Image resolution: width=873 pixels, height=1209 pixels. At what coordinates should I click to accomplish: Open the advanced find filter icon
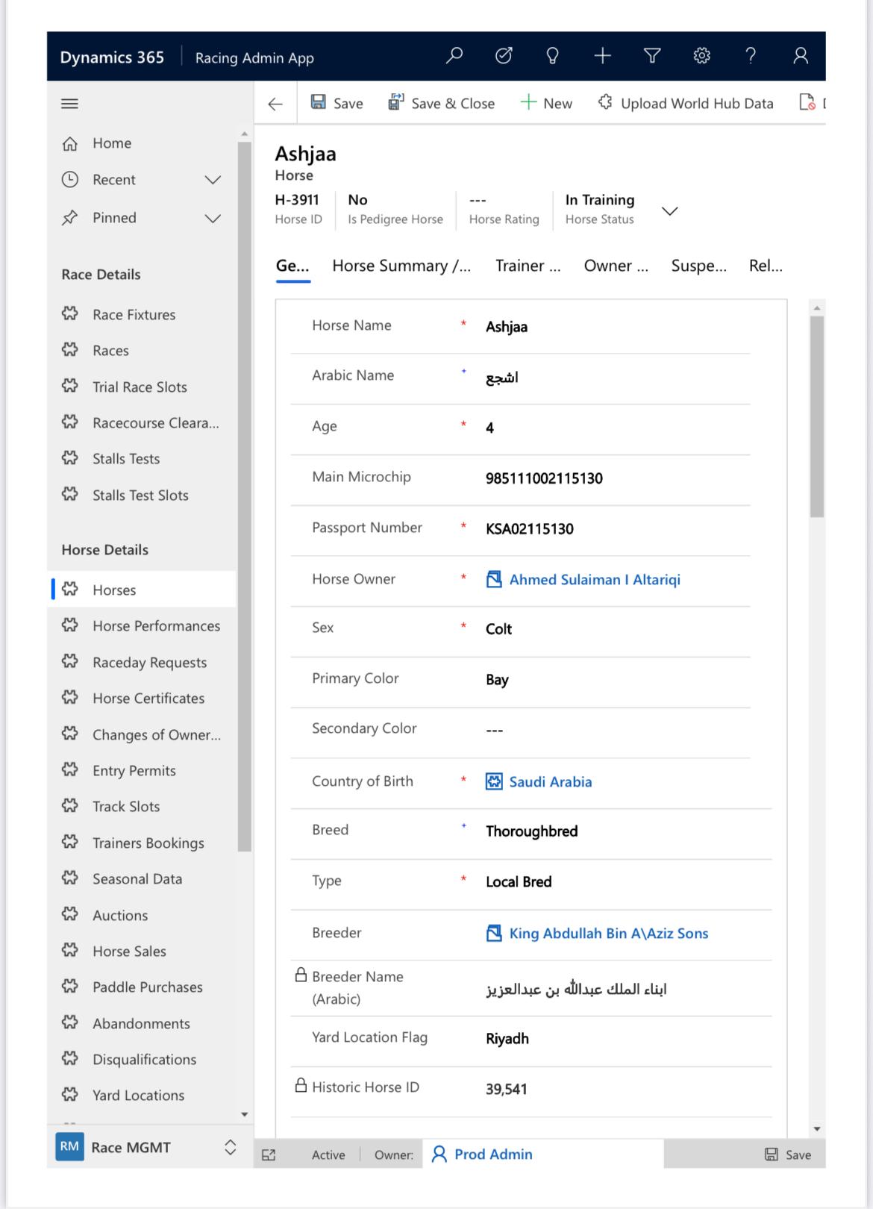coord(652,56)
